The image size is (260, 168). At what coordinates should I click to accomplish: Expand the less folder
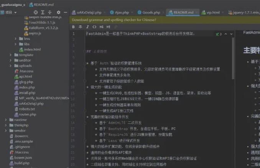click(16, 38)
